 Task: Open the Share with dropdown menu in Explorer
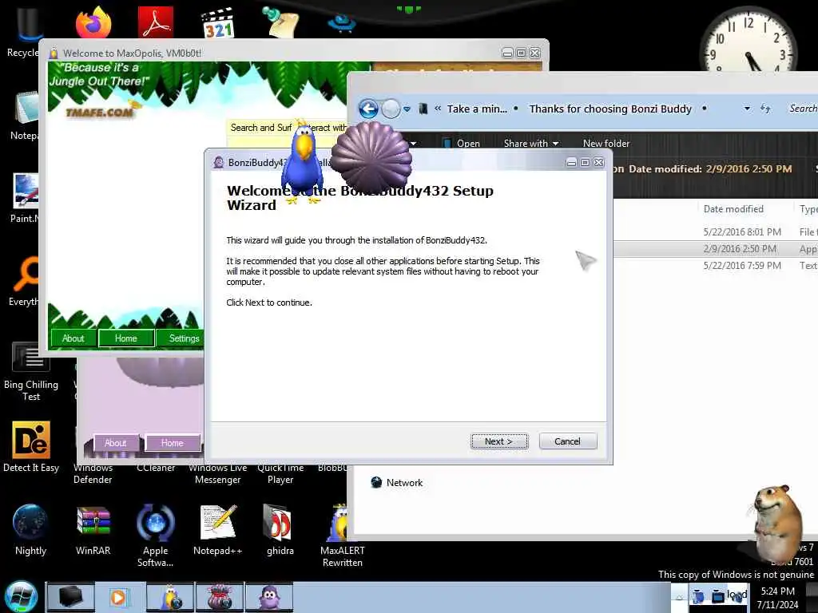pyautogui.click(x=531, y=144)
